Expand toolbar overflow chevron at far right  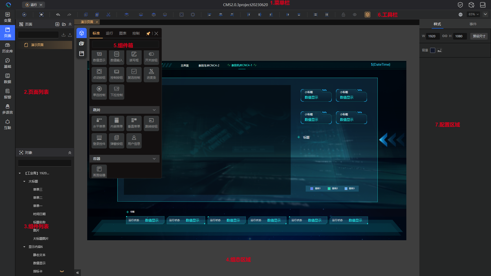[x=485, y=14]
